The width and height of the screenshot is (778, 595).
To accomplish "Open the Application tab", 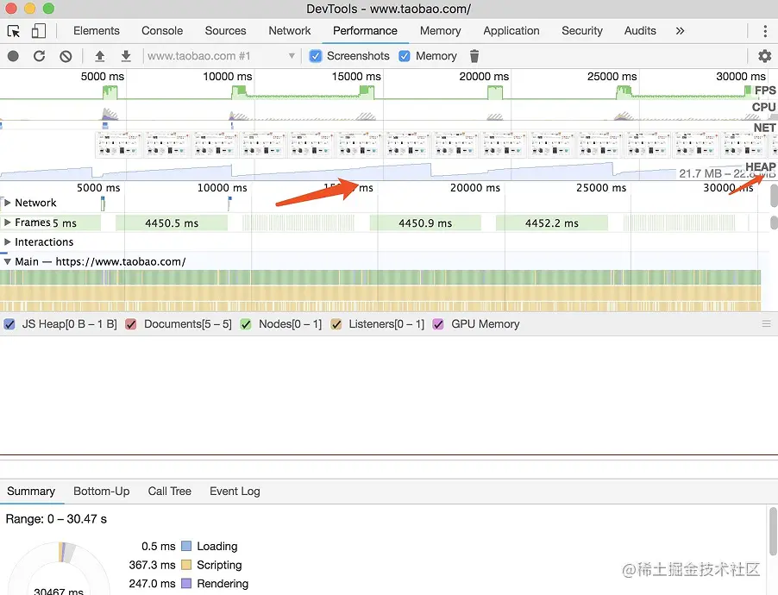I will (511, 31).
